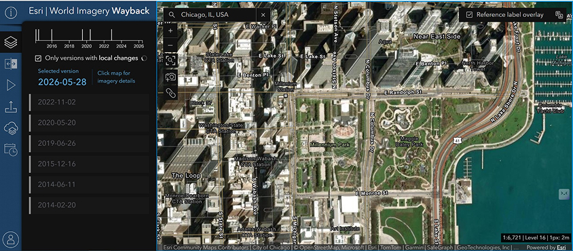This screenshot has height=251, width=573.
Task: Click the selected version date 2026-05-28
Action: pos(62,82)
